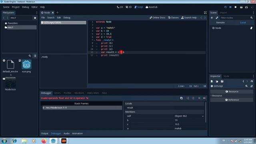
Task: Open the Project menu
Action: tap(16, 7)
